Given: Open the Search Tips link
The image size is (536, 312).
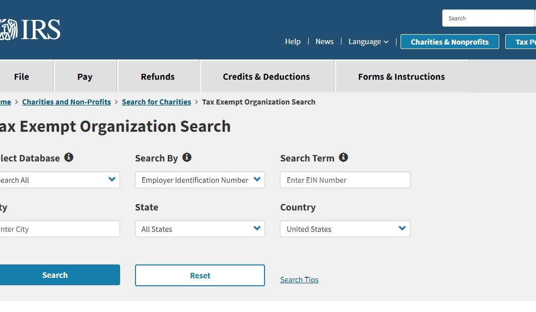Looking at the screenshot, I should pyautogui.click(x=299, y=280).
